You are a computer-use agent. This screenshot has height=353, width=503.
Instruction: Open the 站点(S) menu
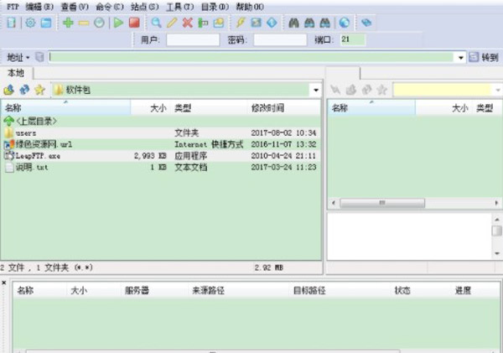click(145, 7)
